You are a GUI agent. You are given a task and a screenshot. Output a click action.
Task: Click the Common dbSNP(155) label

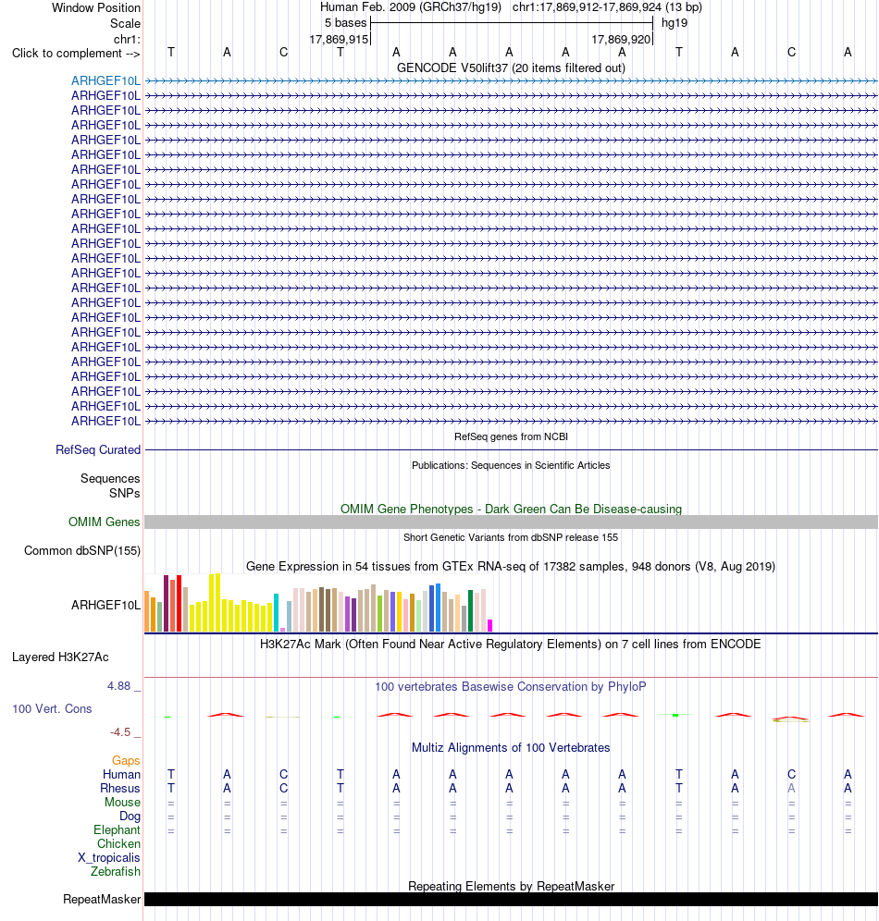(82, 551)
